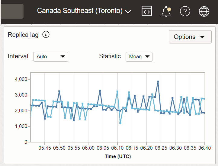
Task: Click the dark blue low point at 05:55
Action: coord(74,120)
